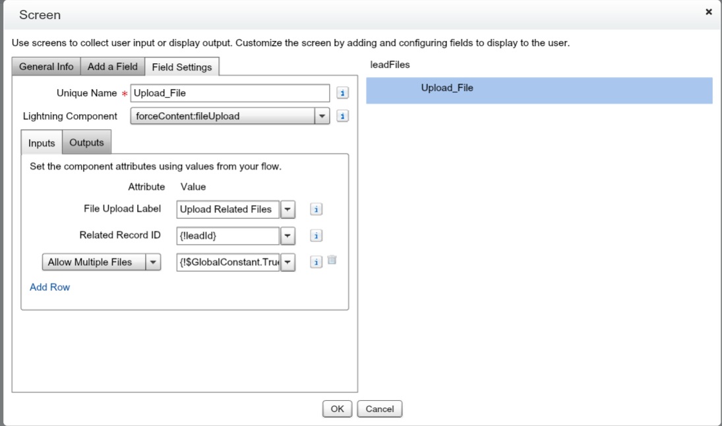
Task: Click the Cancel button
Action: (380, 409)
